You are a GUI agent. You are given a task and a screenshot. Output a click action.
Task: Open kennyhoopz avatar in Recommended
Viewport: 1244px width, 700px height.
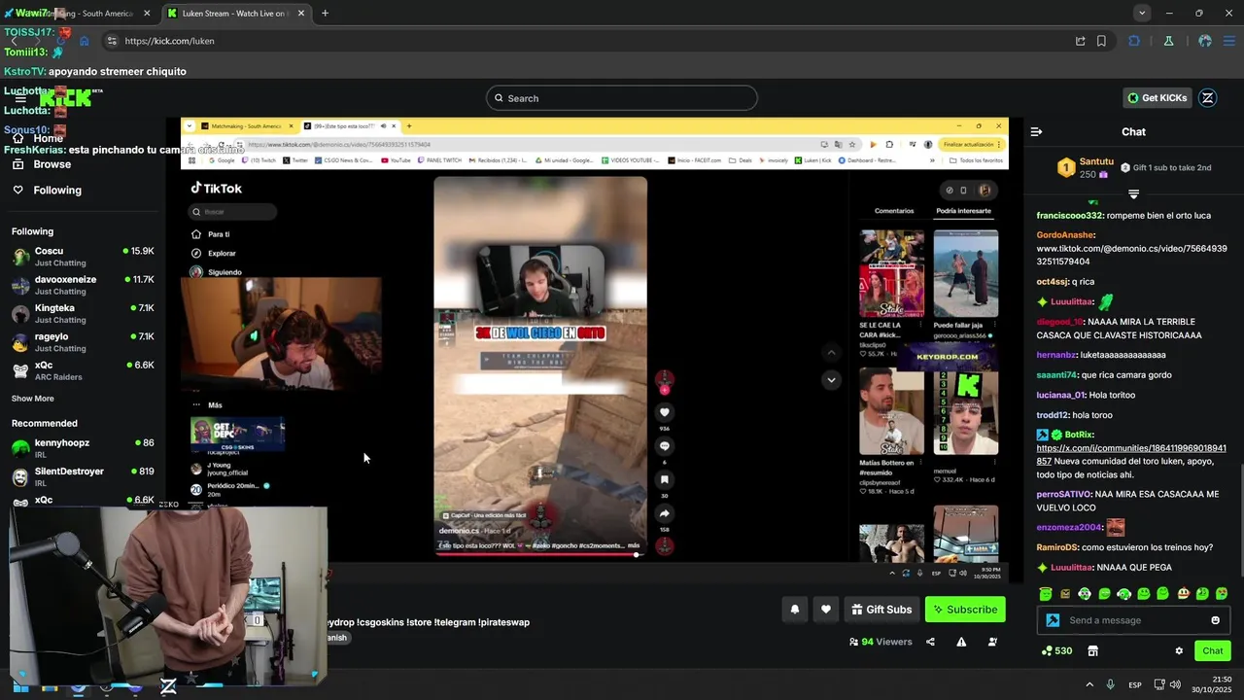(x=20, y=448)
